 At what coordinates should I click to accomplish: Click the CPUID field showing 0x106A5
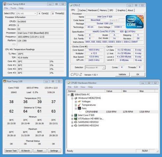coord(40,21)
